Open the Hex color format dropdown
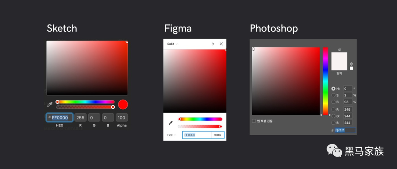 (171, 135)
